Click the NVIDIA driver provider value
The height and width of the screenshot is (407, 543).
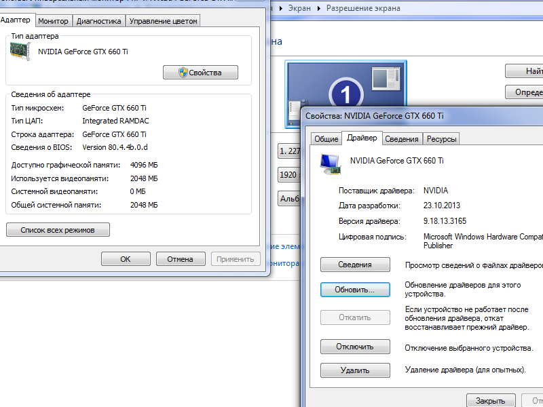coord(436,191)
